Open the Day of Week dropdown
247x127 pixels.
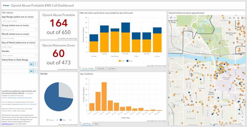(20, 47)
